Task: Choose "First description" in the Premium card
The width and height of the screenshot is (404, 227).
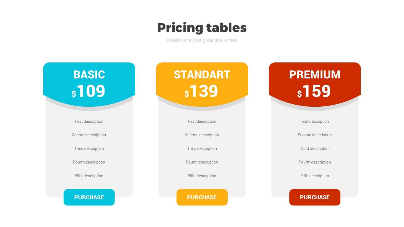Action: [x=315, y=121]
